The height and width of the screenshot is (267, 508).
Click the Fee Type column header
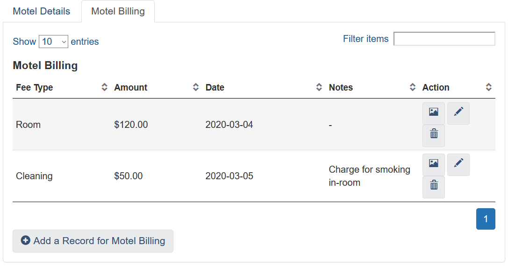tap(35, 87)
